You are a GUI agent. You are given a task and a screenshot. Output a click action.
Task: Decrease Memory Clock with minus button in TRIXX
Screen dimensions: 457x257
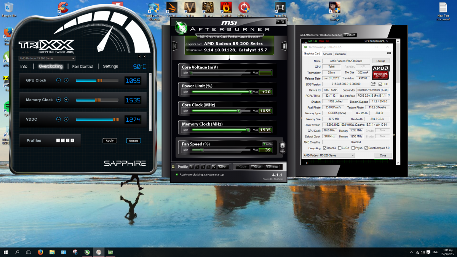(59, 100)
